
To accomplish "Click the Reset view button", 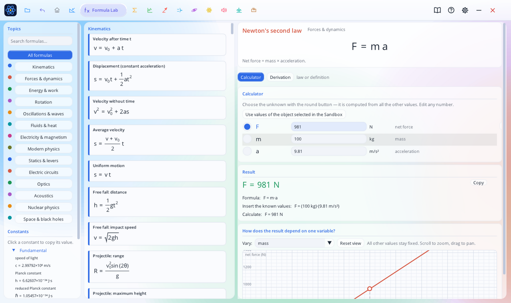I will (x=351, y=243).
